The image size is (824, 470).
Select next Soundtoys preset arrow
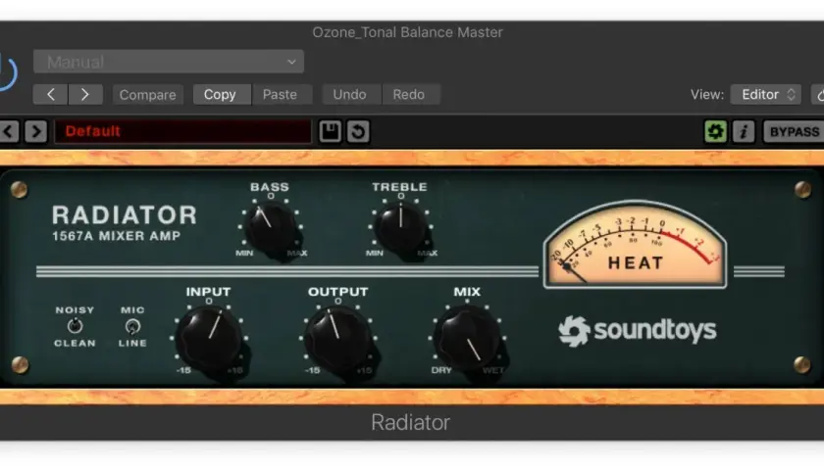36,131
